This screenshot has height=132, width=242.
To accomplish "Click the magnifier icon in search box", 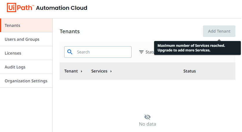I will [x=70, y=52].
